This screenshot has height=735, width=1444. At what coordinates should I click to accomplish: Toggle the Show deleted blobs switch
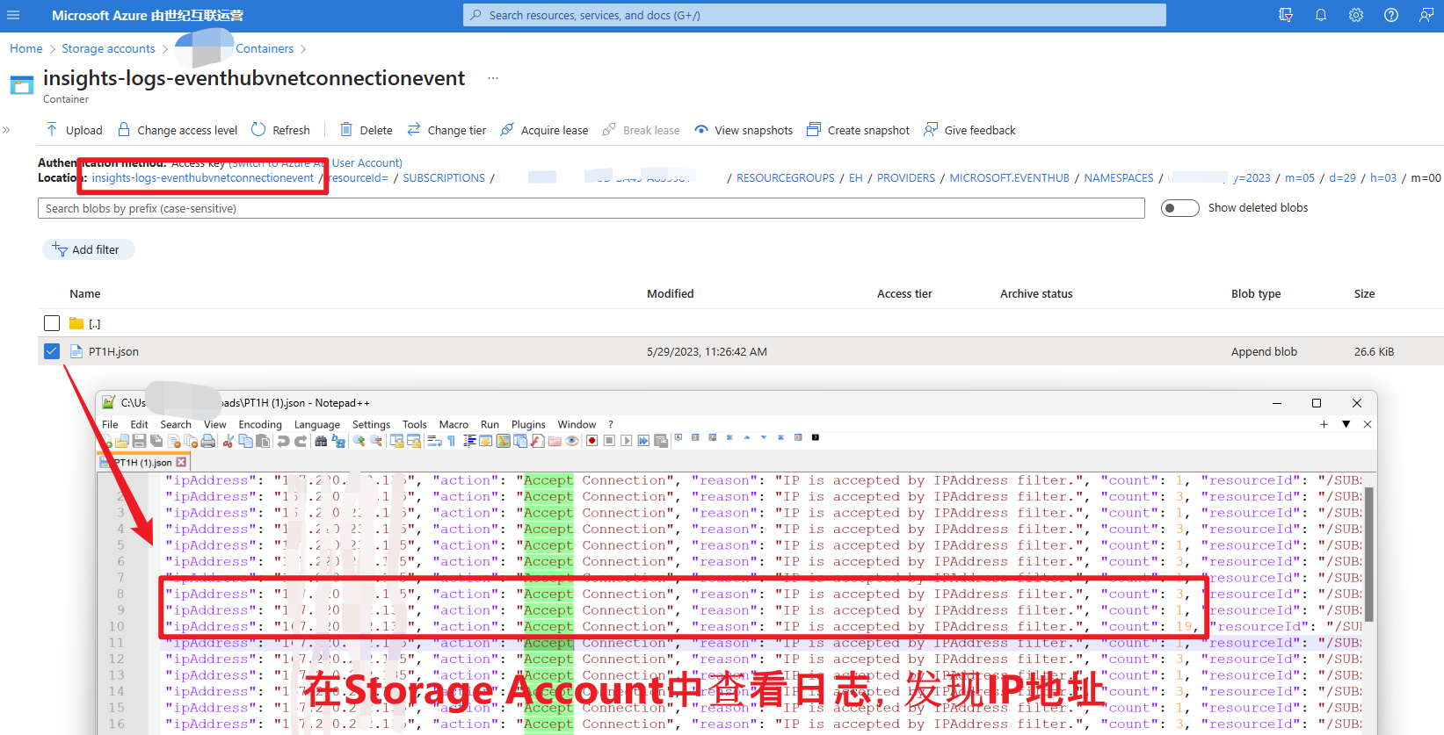[x=1179, y=208]
